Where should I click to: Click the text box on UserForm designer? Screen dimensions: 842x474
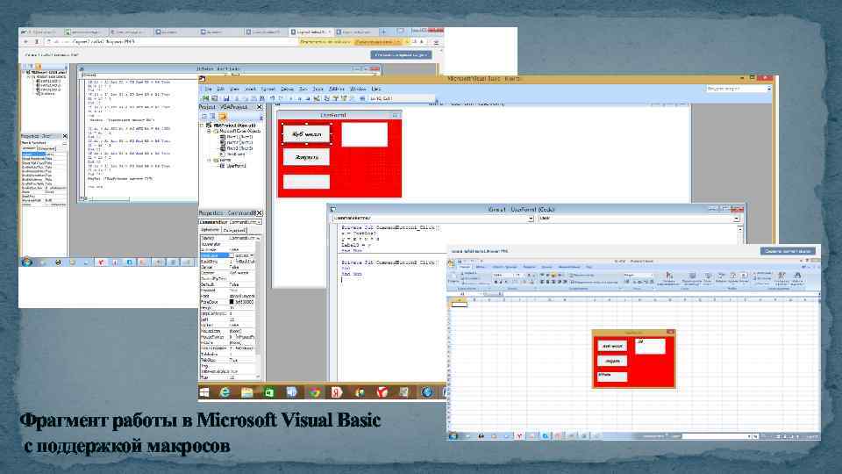(364, 134)
